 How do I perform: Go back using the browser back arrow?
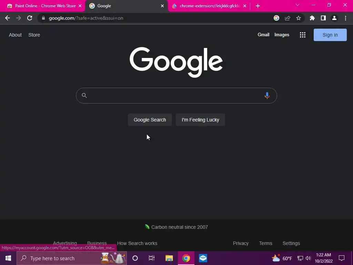(x=8, y=18)
